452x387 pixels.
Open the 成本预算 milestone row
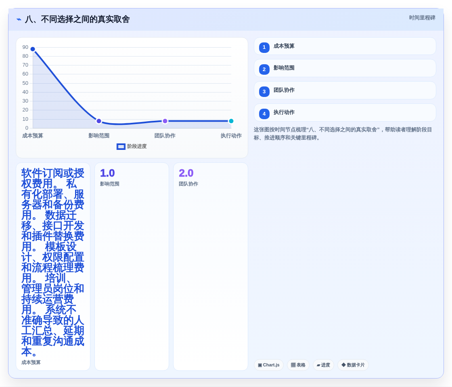345,46
